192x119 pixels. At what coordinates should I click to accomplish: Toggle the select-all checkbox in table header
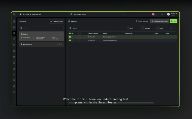click(70, 33)
